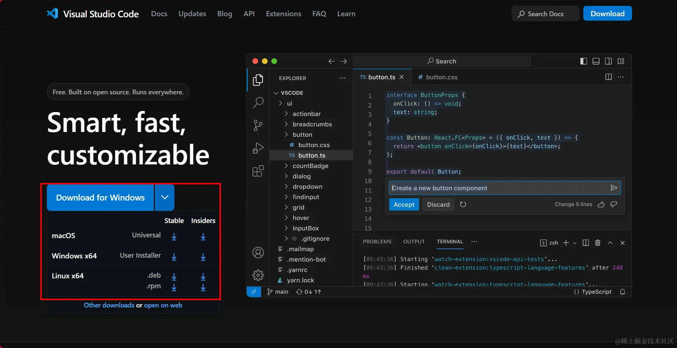
Task: Open editor More Actions ellipsis
Action: [621, 77]
